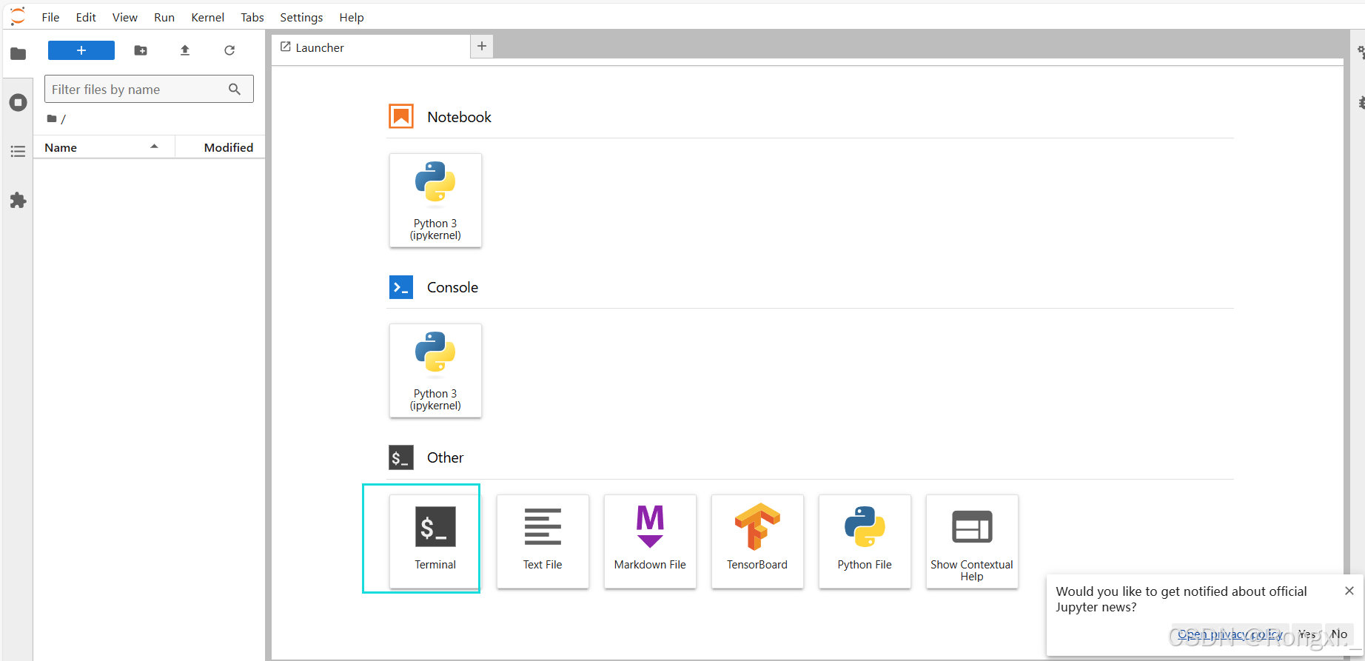Viewport: 1365px width, 661px height.
Task: Open the Kernel menu
Action: click(x=207, y=17)
